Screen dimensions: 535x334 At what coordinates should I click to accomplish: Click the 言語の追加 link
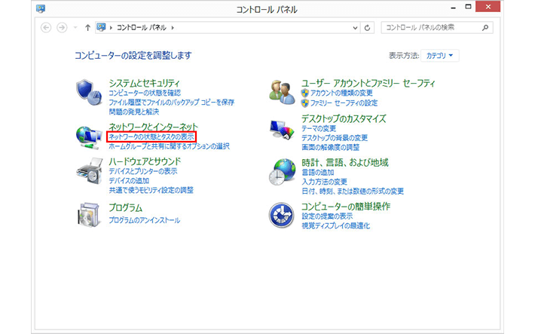pos(319,173)
